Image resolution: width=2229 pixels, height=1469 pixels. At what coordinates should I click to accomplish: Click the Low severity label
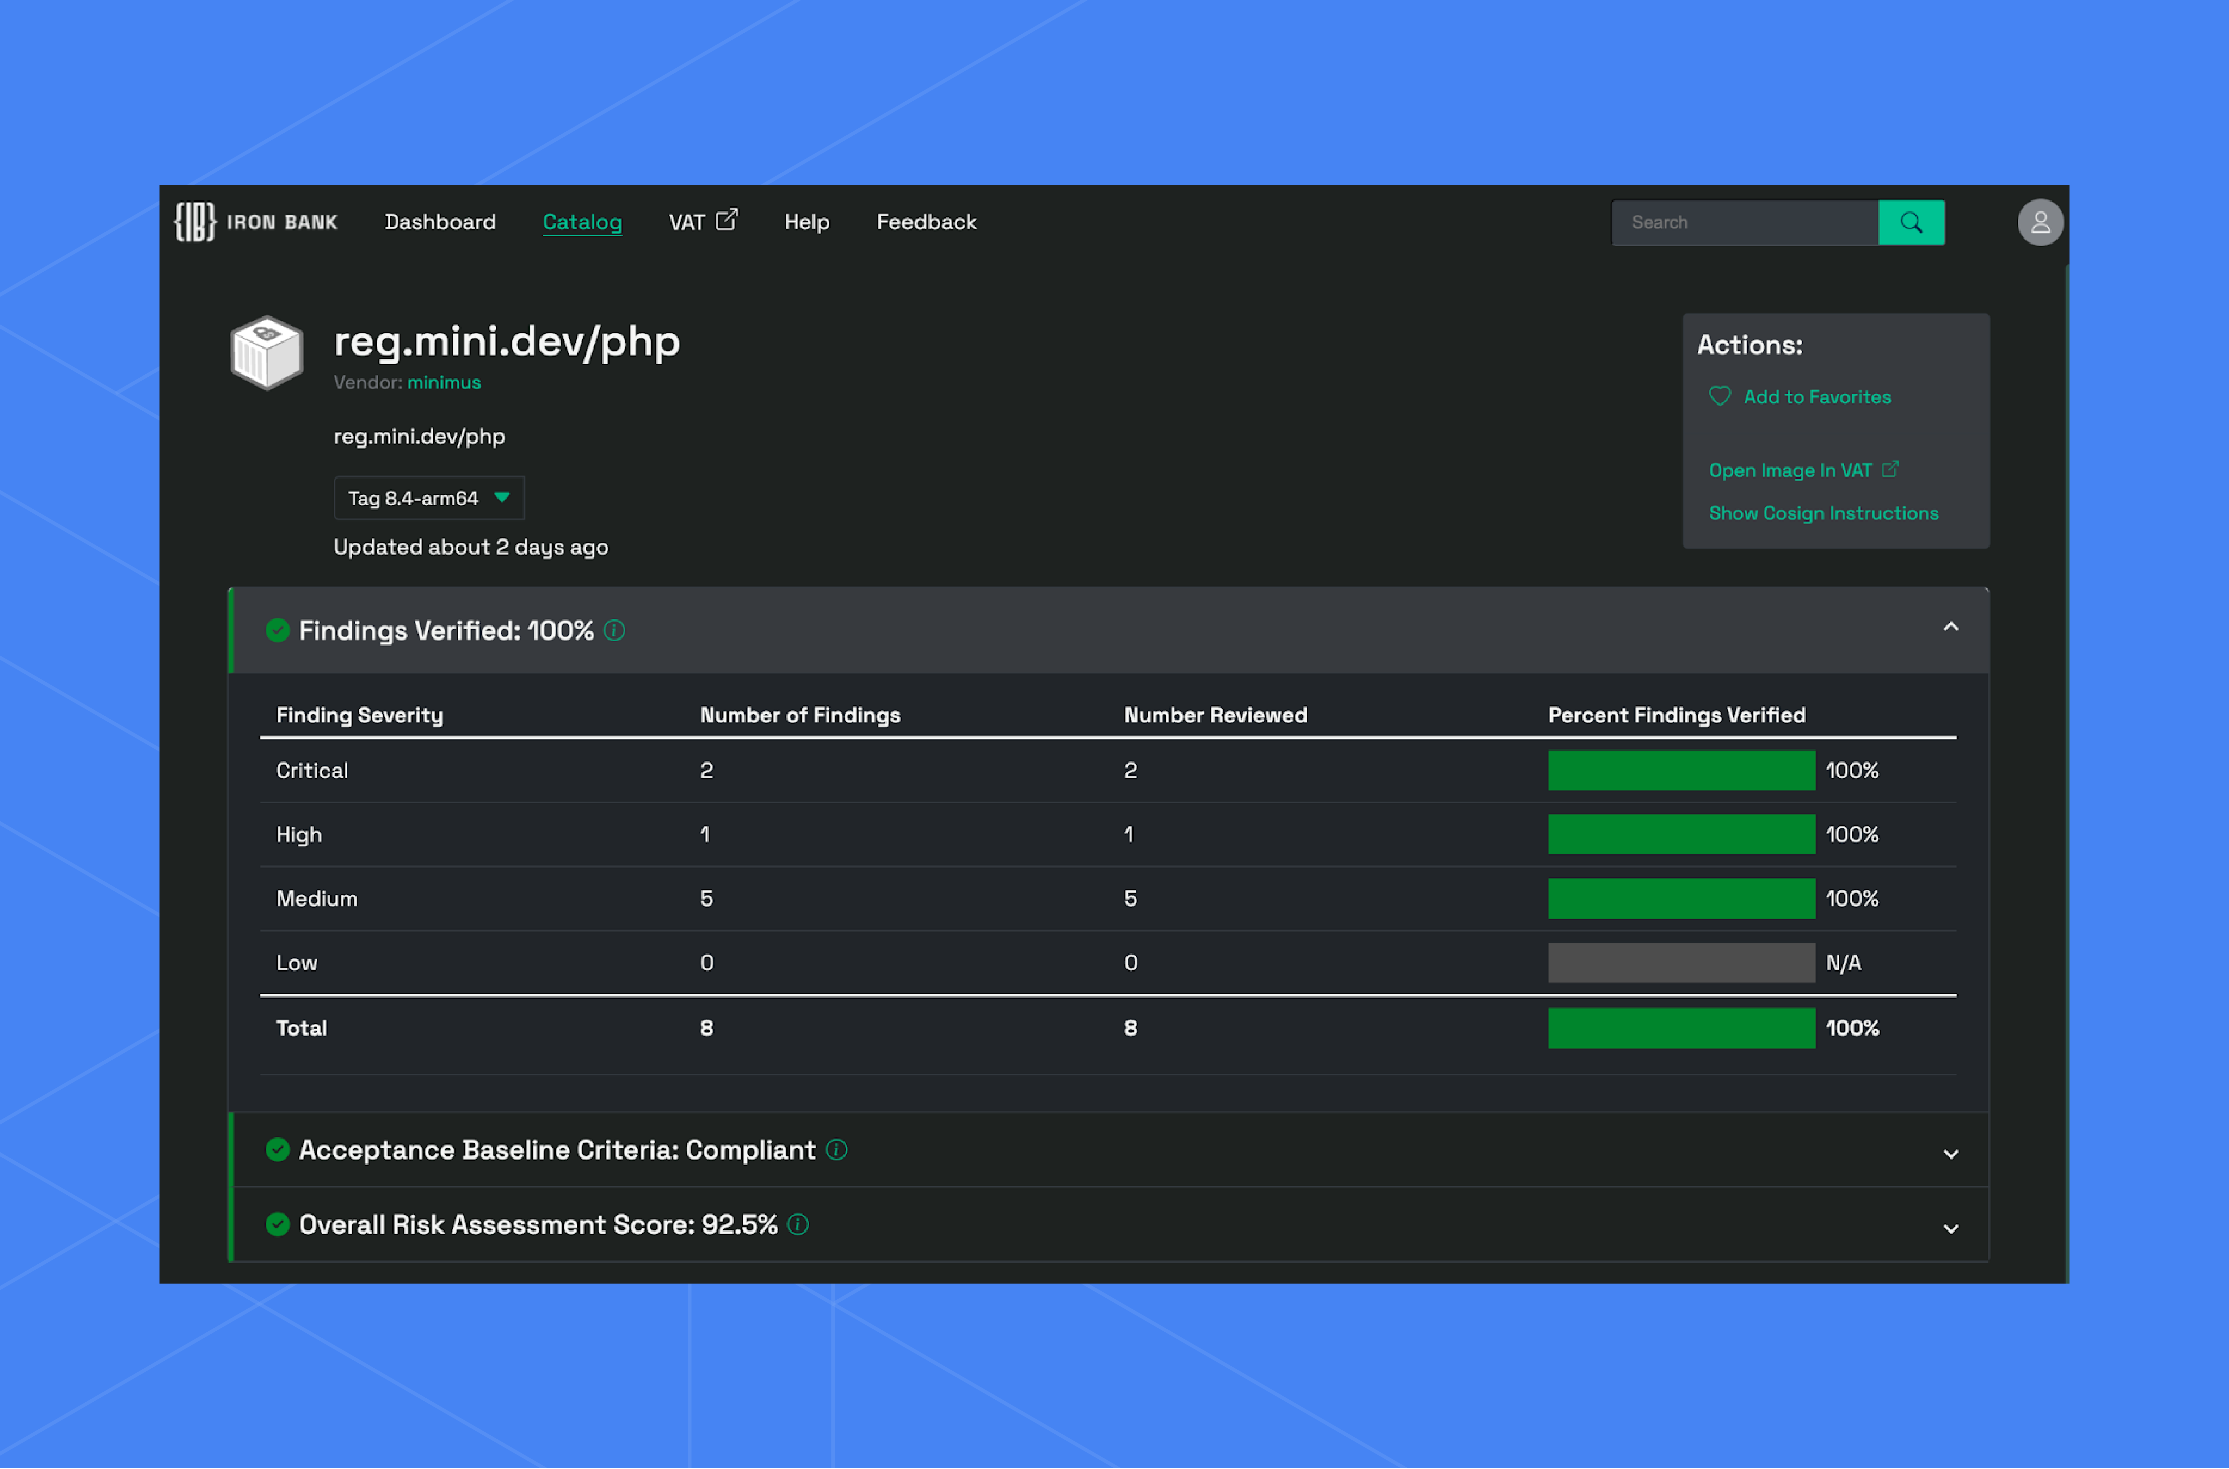click(x=296, y=963)
